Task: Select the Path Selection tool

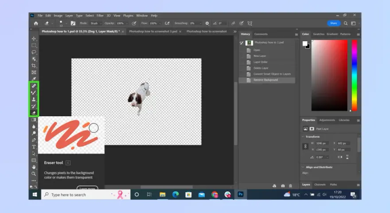Action: click(34, 154)
